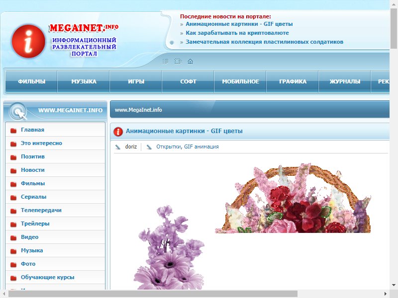Viewport: 398px width, 298px height.
Task: Click the folder icon beside Фото
Action: pos(13,265)
